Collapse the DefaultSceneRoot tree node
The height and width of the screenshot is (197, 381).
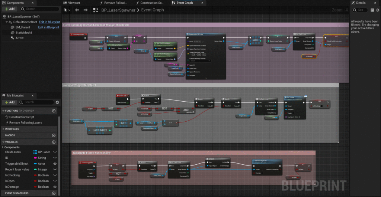7,22
